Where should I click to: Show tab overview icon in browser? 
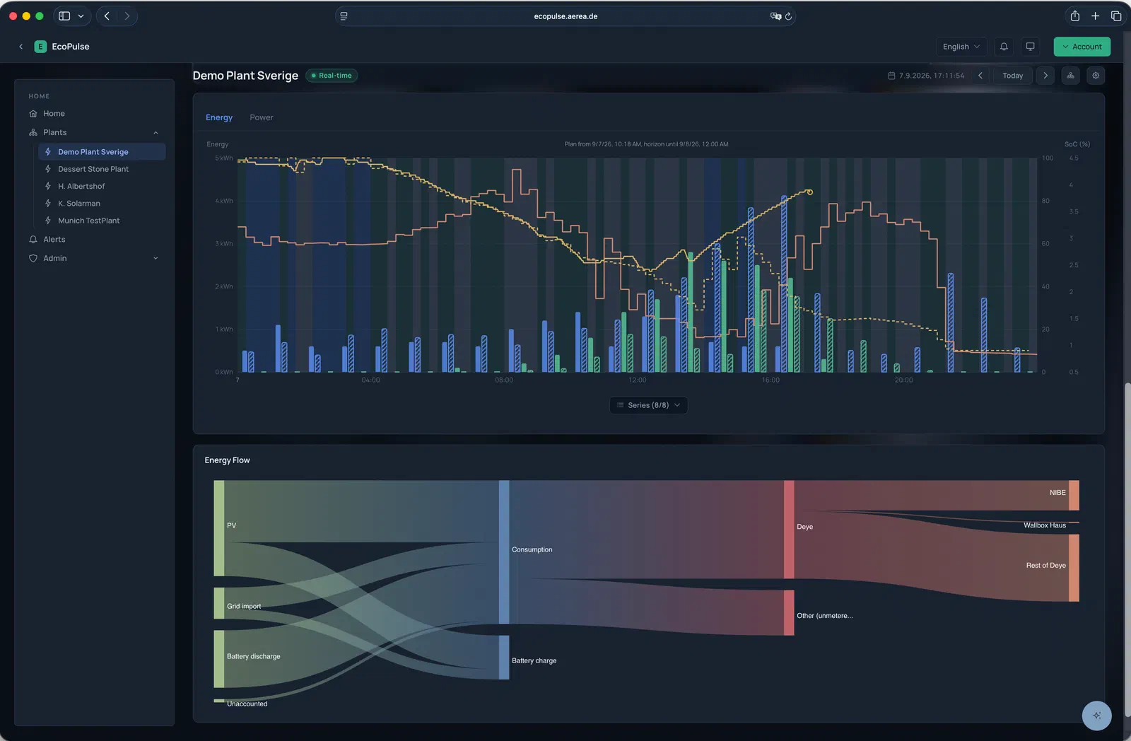tap(1116, 16)
